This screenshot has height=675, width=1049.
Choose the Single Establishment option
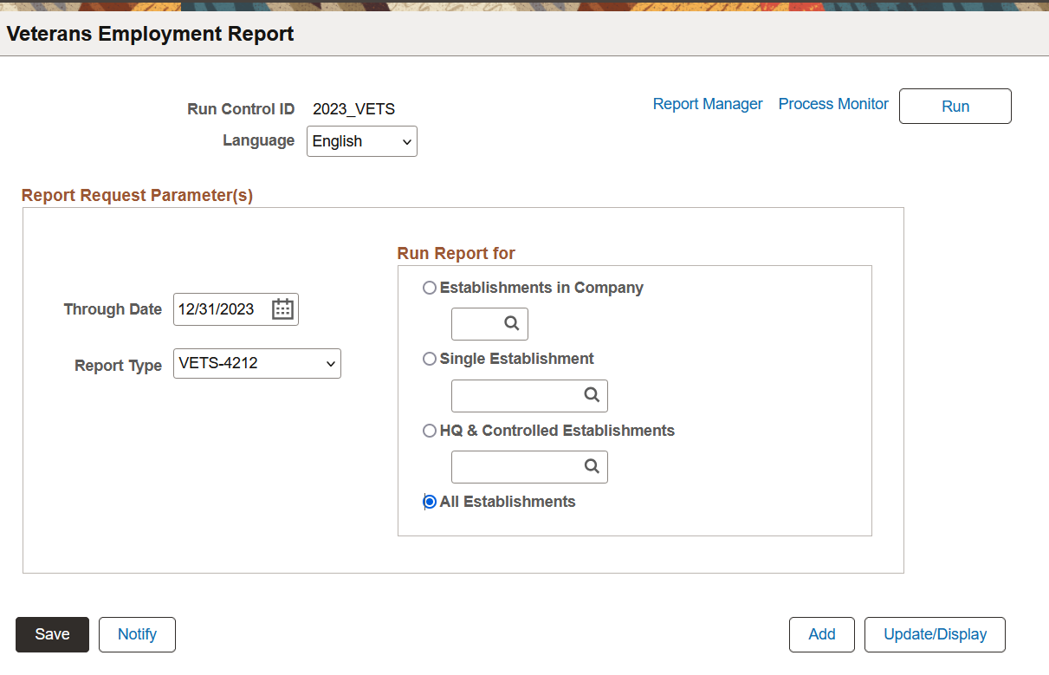[430, 359]
